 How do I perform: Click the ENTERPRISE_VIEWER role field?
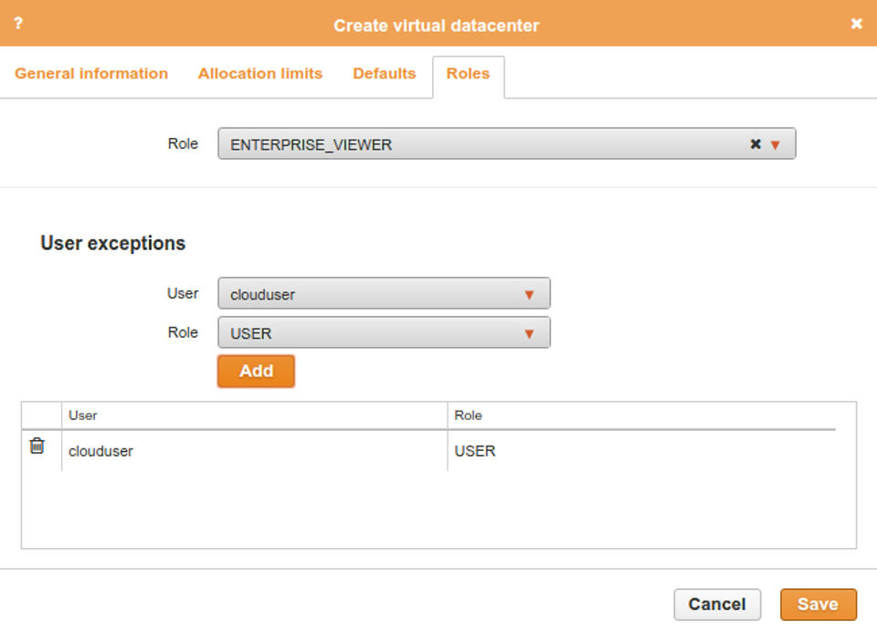point(507,143)
